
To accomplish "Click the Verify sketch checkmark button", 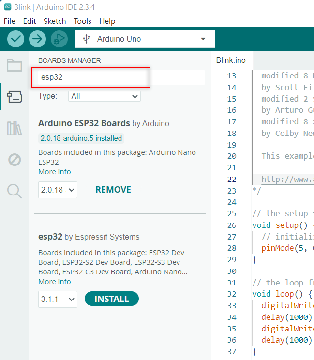I will 15,39.
